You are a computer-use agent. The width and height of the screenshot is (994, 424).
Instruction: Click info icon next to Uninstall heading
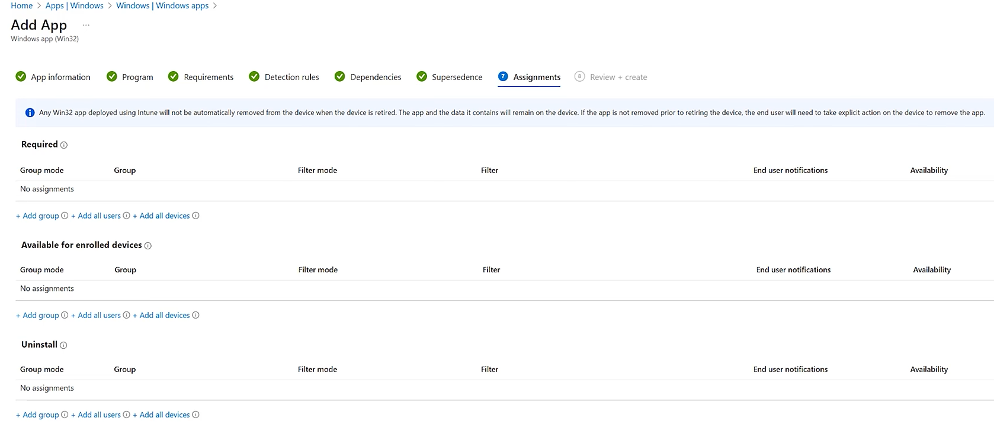[63, 345]
